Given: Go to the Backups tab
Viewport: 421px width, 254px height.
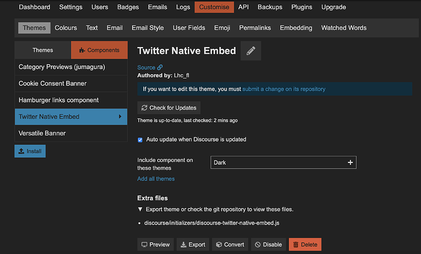Looking at the screenshot, I should pos(270,7).
